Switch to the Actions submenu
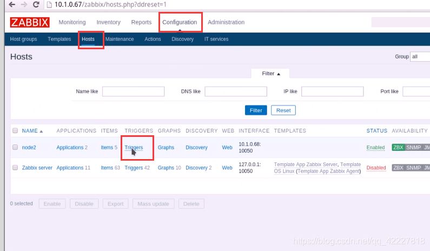Viewport: 430px width, 251px height. pyautogui.click(x=153, y=39)
